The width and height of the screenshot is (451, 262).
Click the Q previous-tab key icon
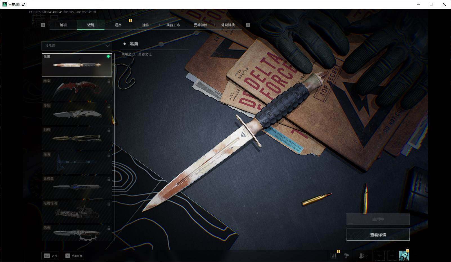[x=43, y=25]
